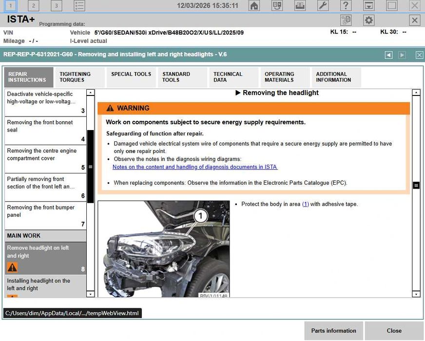Select step 4 Removing front bonnet seal

point(45,131)
